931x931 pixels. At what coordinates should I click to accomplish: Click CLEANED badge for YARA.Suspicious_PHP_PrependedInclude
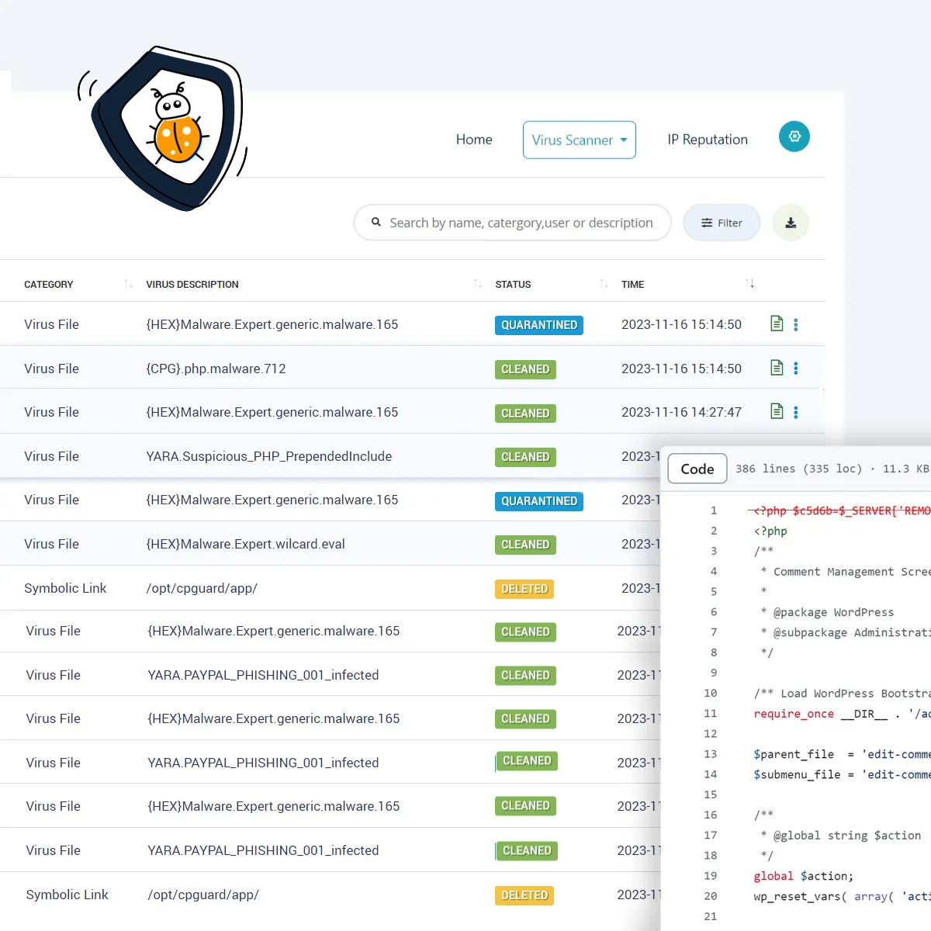525,457
